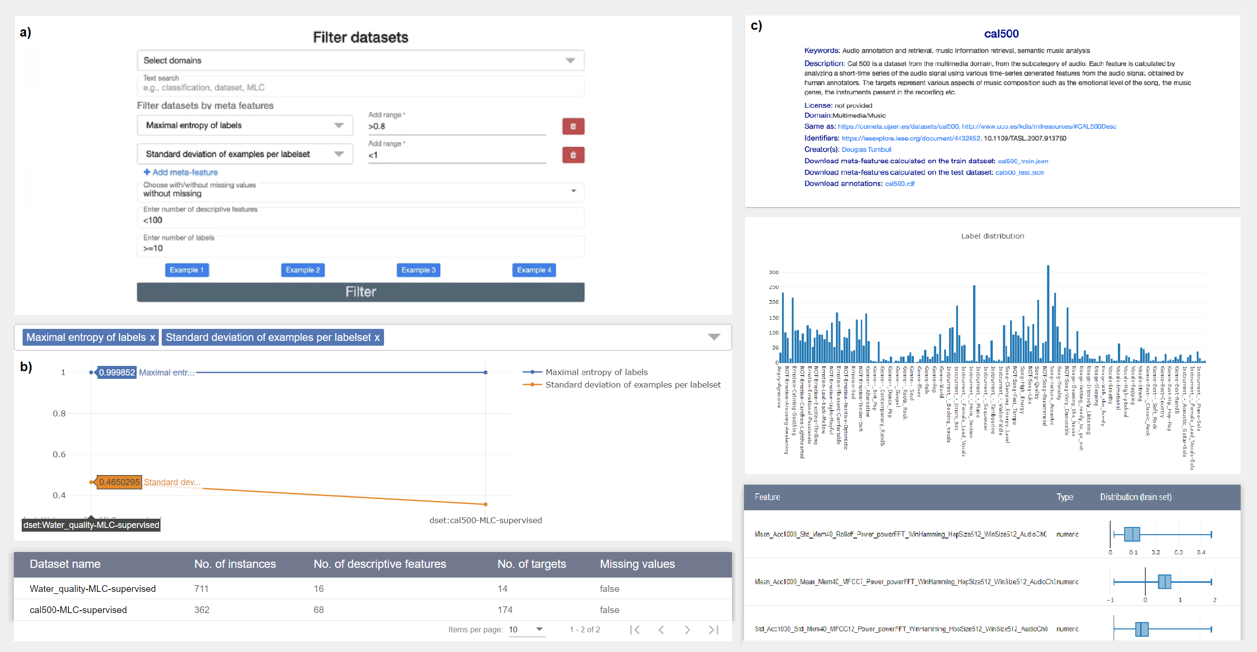Open the Select domains dropdown
This screenshot has height=652, width=1257.
(360, 61)
